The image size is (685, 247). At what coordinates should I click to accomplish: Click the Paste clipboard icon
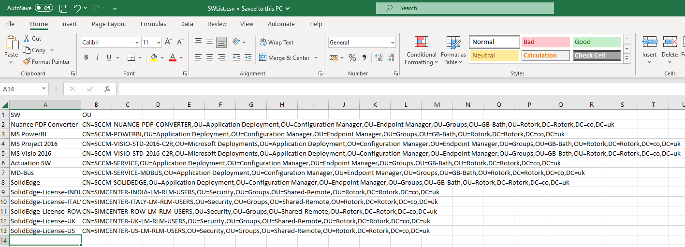(x=11, y=43)
